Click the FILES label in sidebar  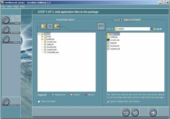pyautogui.click(x=17, y=23)
